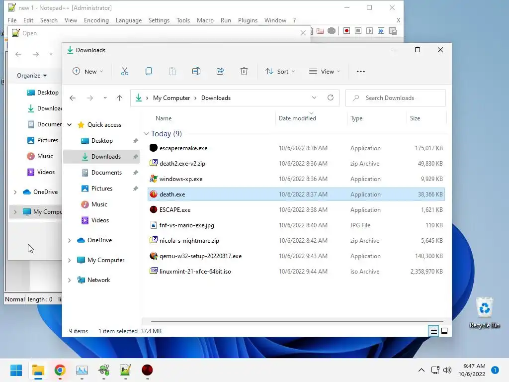Click Start record macro button in Notepad++
Screen dimensions: 509x382
pos(346,30)
